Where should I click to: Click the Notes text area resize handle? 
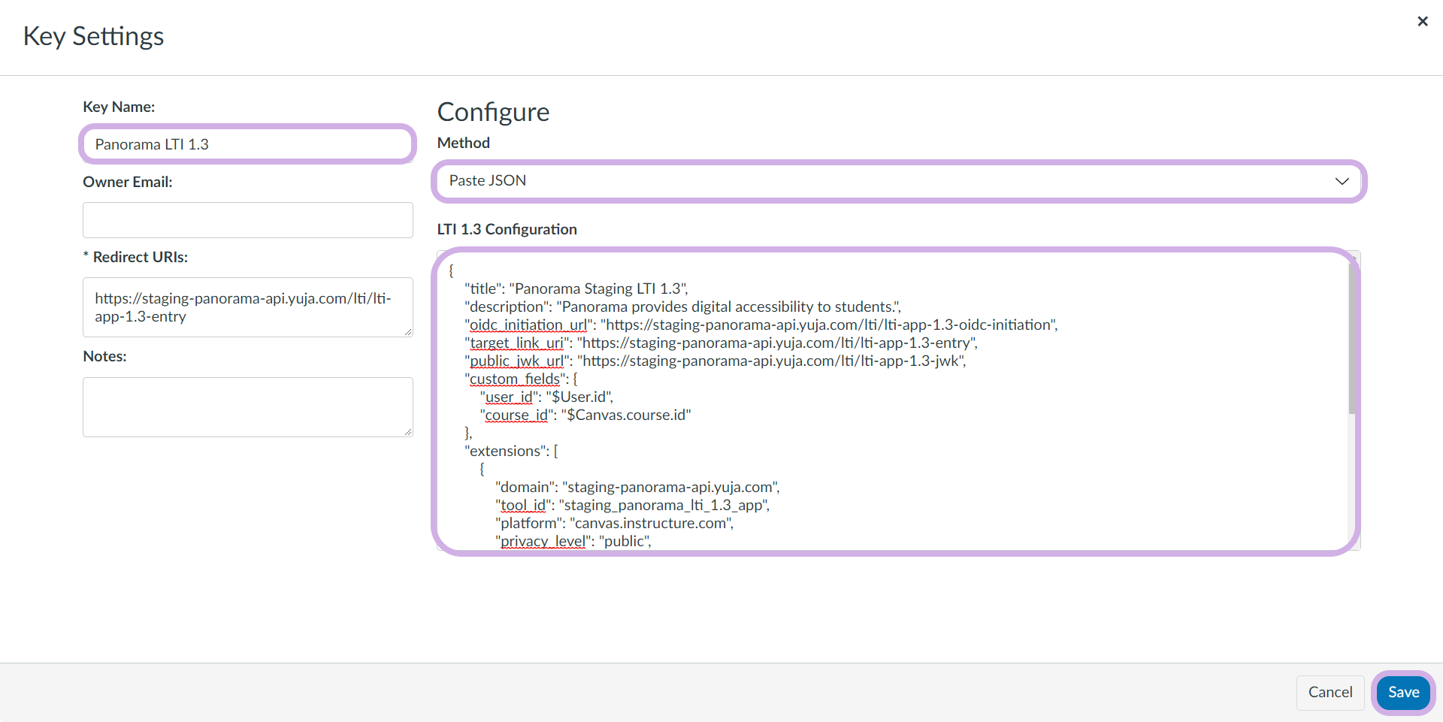pyautogui.click(x=408, y=432)
